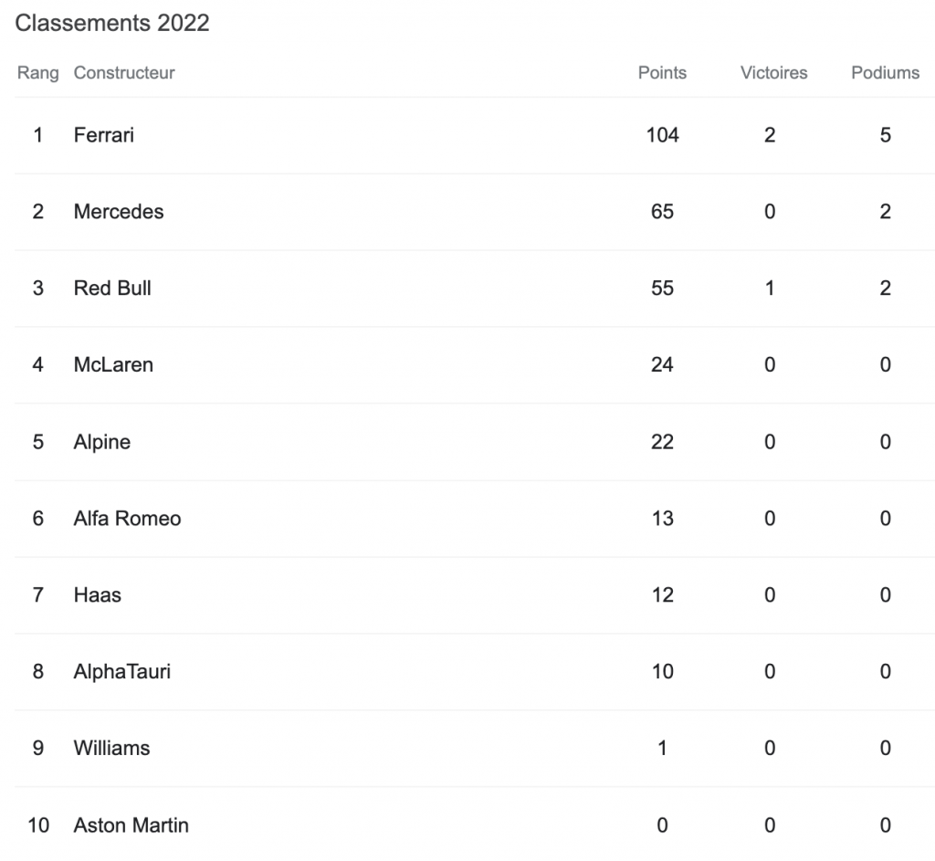Click the Rang column header
935x861 pixels.
(37, 73)
